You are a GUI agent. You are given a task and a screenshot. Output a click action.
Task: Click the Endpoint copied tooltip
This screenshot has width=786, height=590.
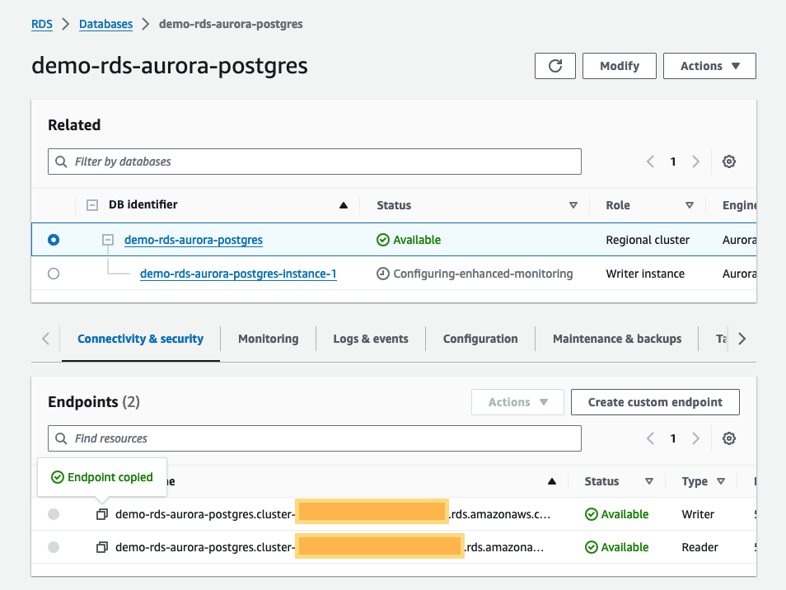pos(102,477)
